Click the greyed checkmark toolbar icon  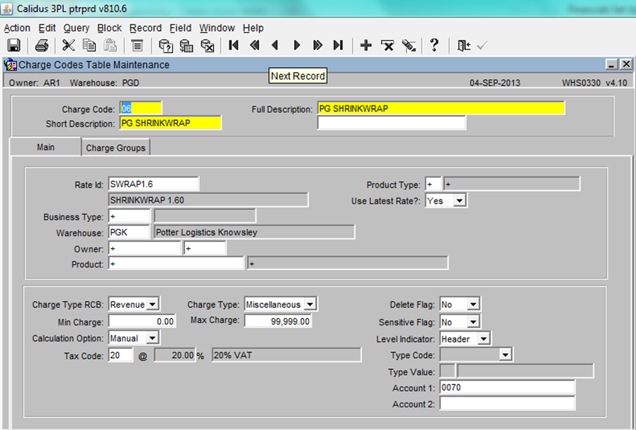(x=482, y=45)
